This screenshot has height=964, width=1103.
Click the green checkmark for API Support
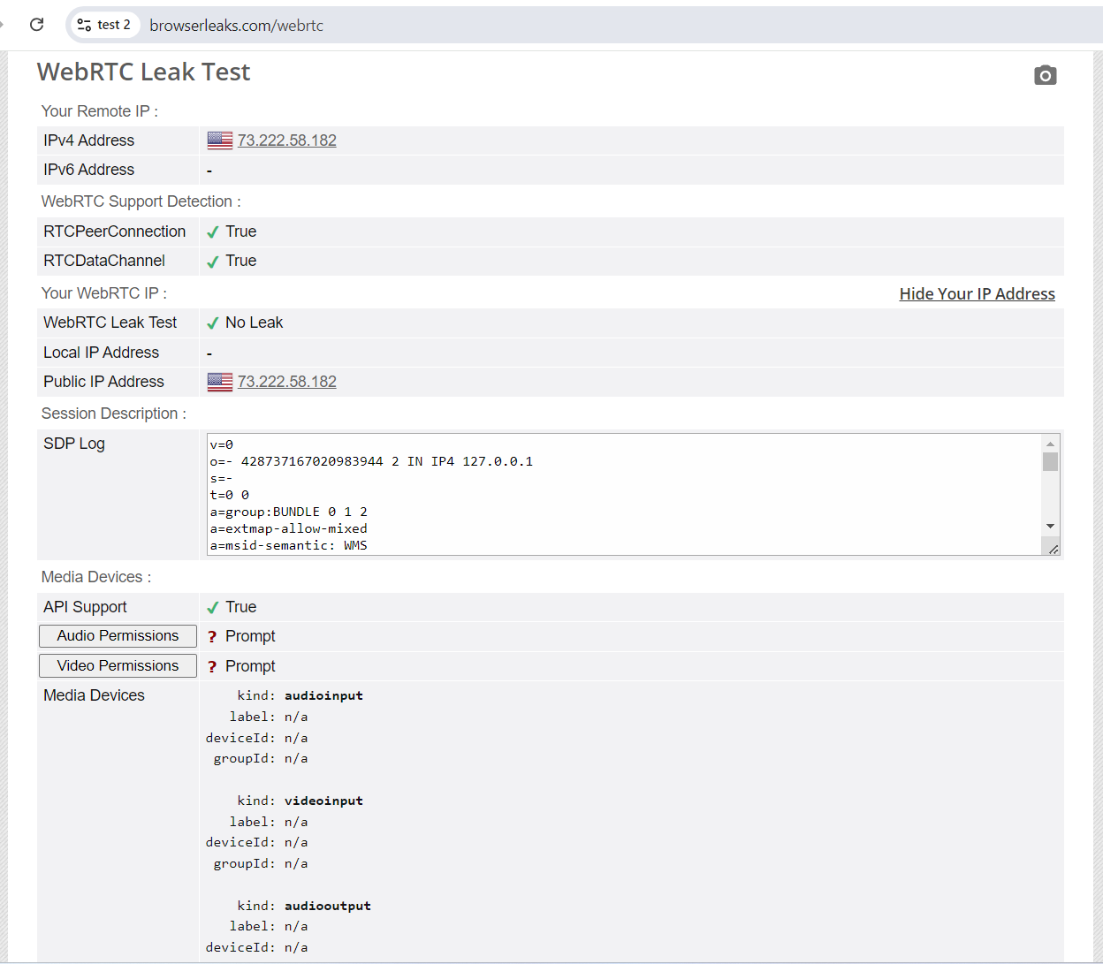click(212, 608)
